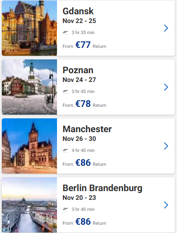The image size is (177, 233).
Task: Open the Gdansk card chevron arrow
Action: point(166,28)
